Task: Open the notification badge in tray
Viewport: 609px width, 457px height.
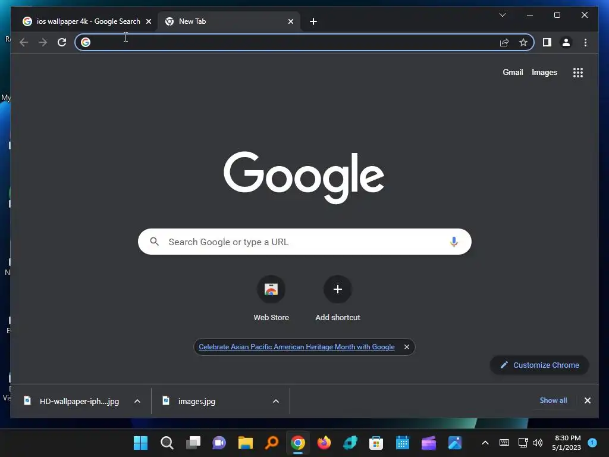Action: pyautogui.click(x=592, y=442)
